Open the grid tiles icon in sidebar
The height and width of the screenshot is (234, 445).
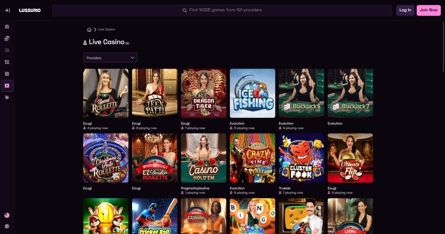pyautogui.click(x=7, y=62)
